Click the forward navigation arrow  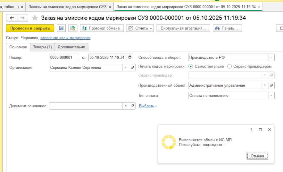(22, 18)
